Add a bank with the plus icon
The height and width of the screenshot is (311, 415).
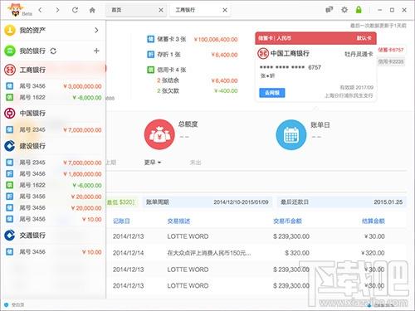click(x=96, y=51)
